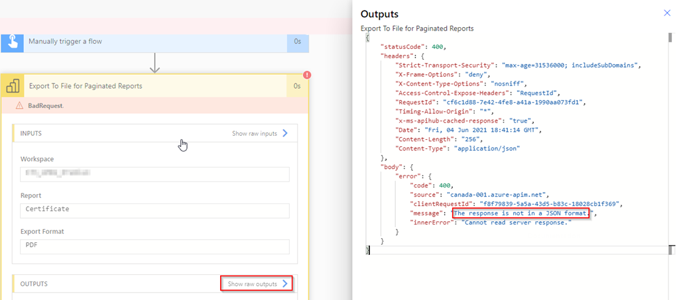Click the Export Format field showing PDF
The height and width of the screenshot is (300, 679).
click(155, 247)
